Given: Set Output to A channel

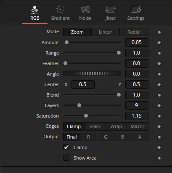Looking at the screenshot, I should click(x=140, y=137).
